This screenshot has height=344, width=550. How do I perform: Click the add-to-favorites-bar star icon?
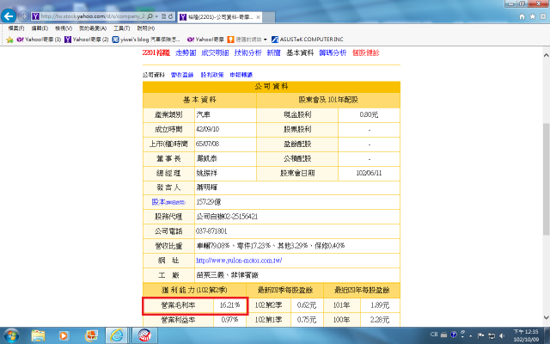pyautogui.click(x=9, y=40)
